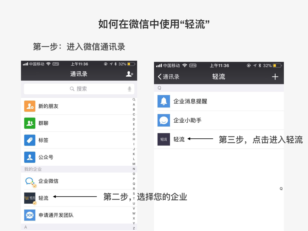Select 企业消息提醒 row label
The width and height of the screenshot is (308, 231).
190,101
